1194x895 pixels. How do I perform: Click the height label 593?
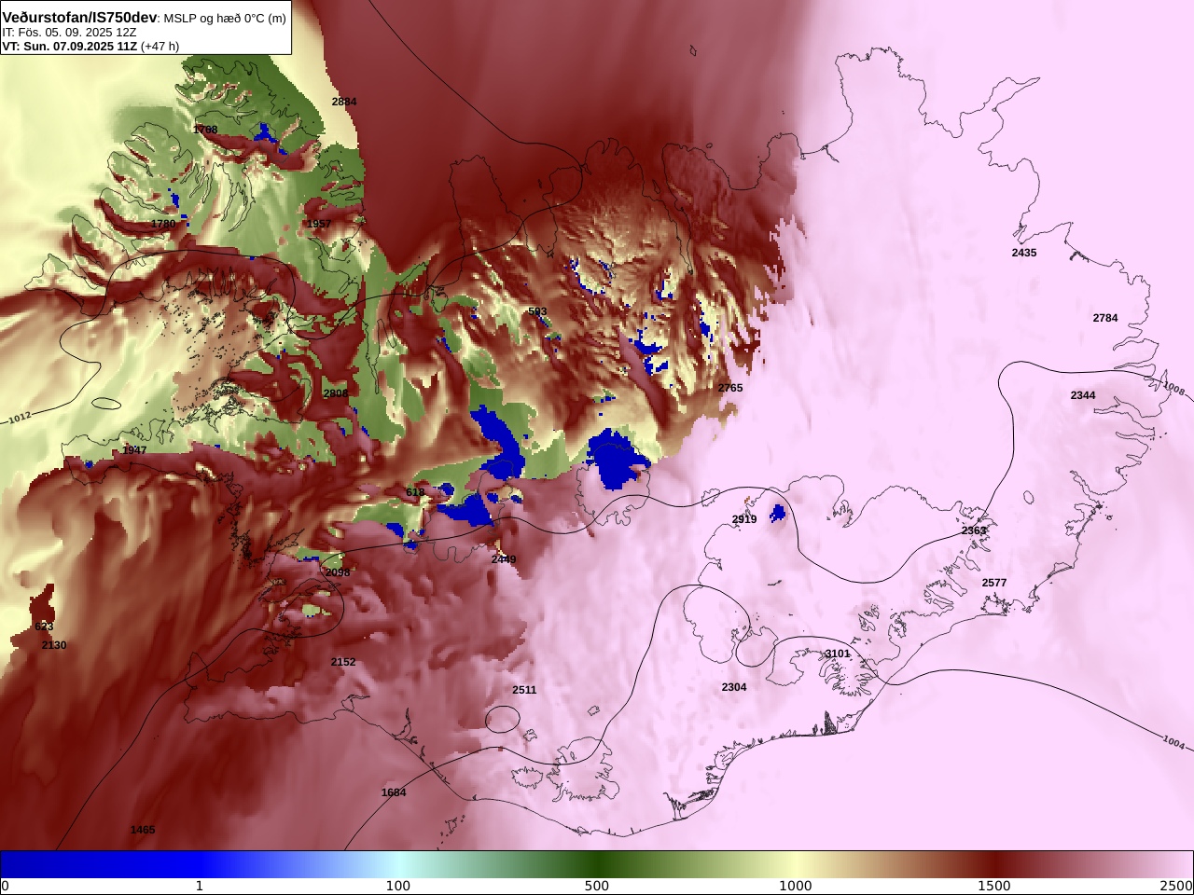(537, 311)
